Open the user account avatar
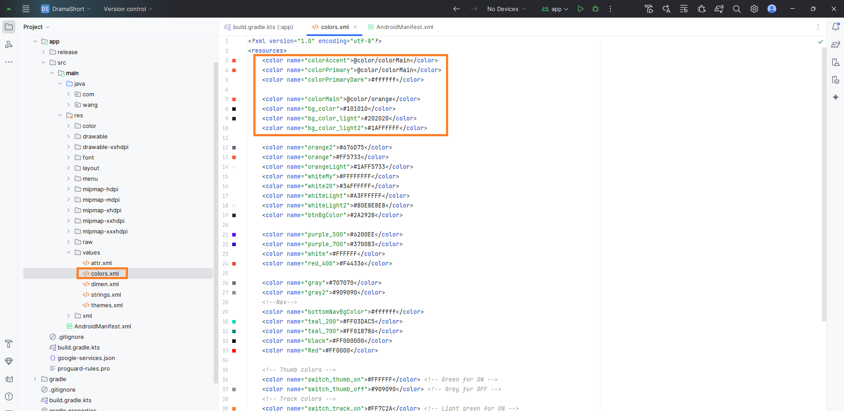844x411 pixels. coord(772,9)
